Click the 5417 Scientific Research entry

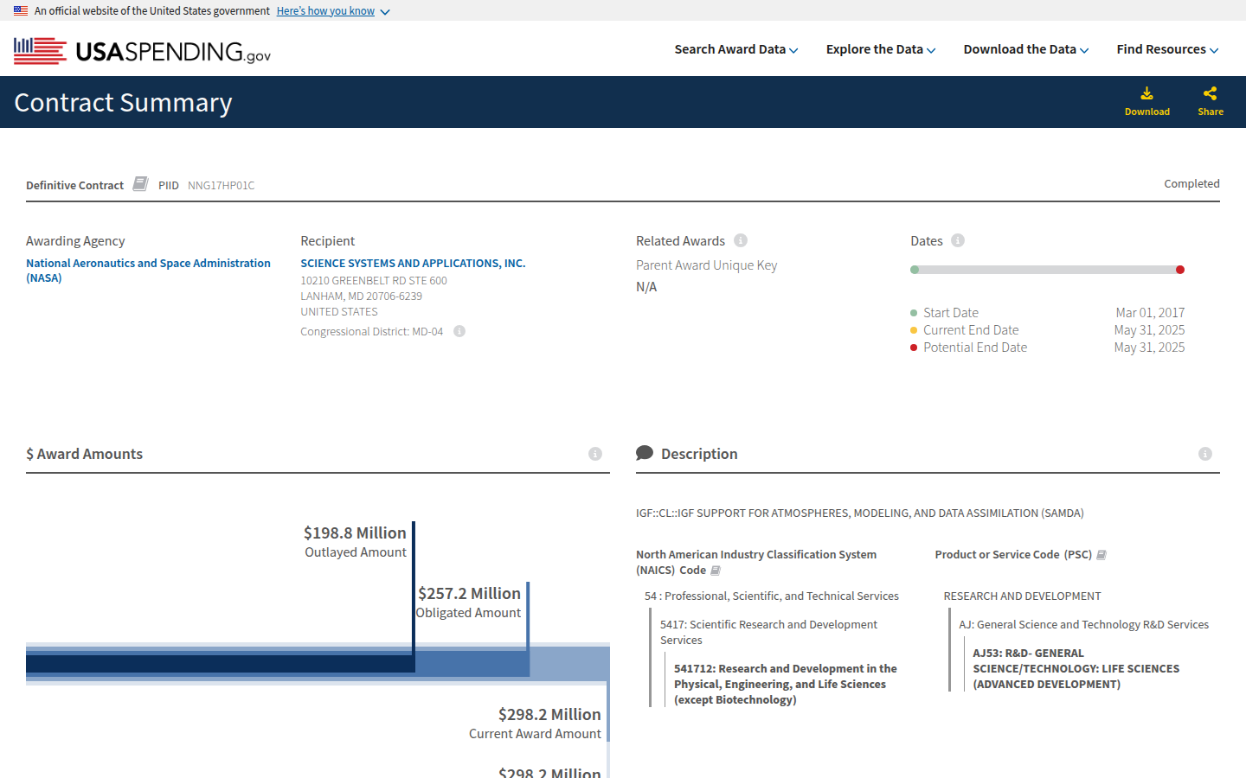tap(768, 632)
